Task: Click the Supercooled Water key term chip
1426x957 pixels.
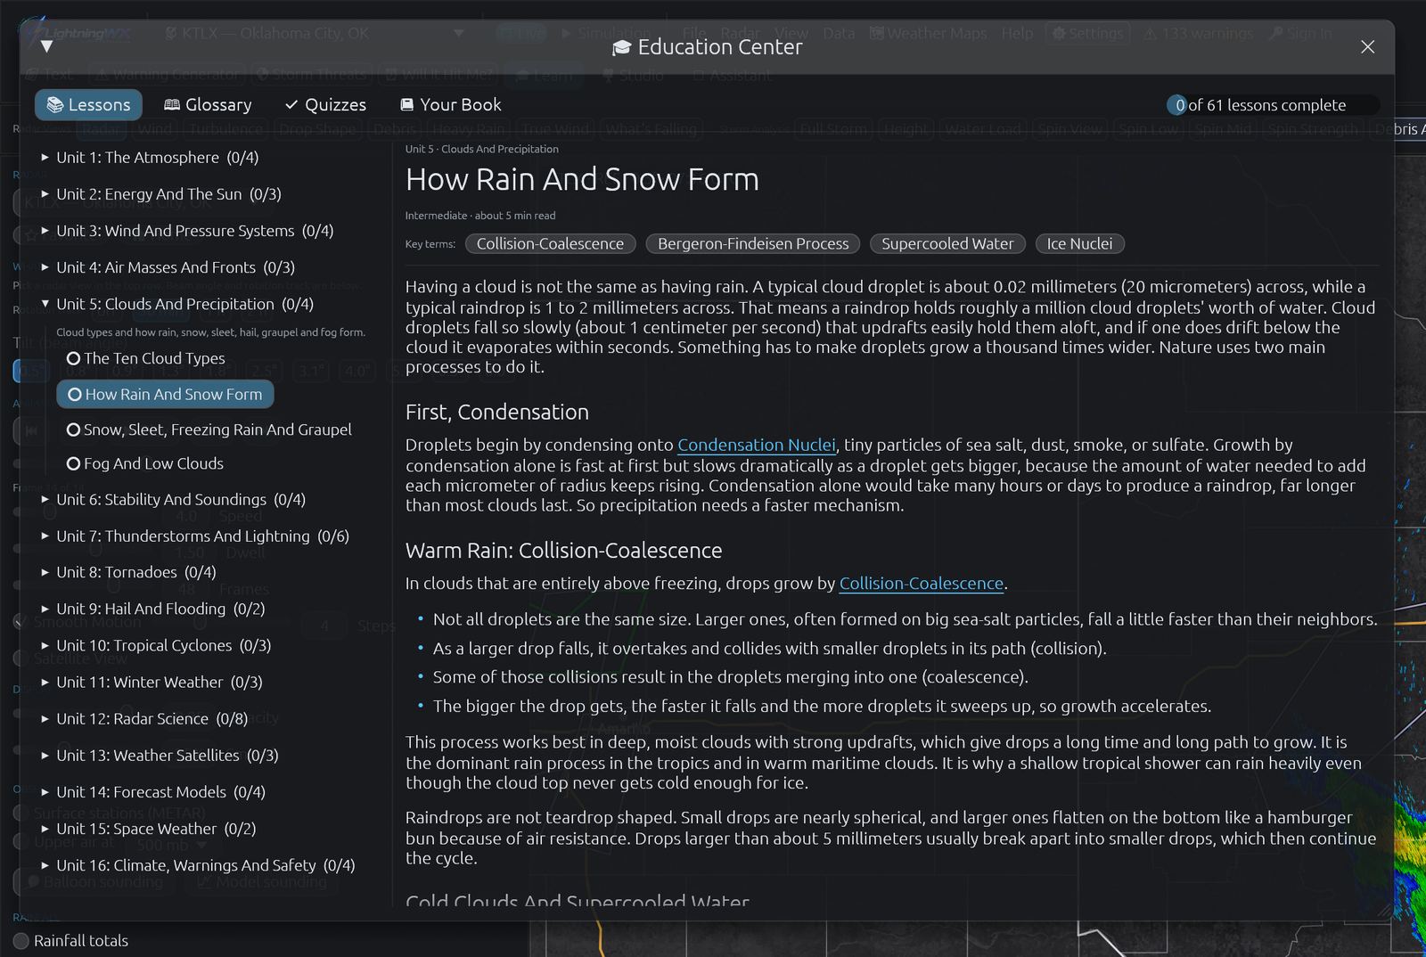Action: [947, 243]
